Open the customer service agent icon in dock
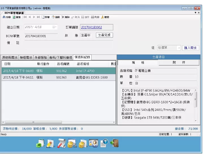The height and width of the screenshot is (158, 212). (x=93, y=143)
